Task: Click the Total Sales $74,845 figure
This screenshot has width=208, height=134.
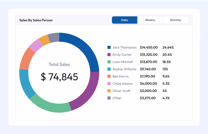Action: [x=59, y=77]
